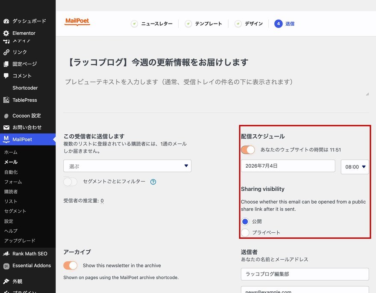
Task: Click the デザイン step checkmark icon
Action: click(x=238, y=24)
